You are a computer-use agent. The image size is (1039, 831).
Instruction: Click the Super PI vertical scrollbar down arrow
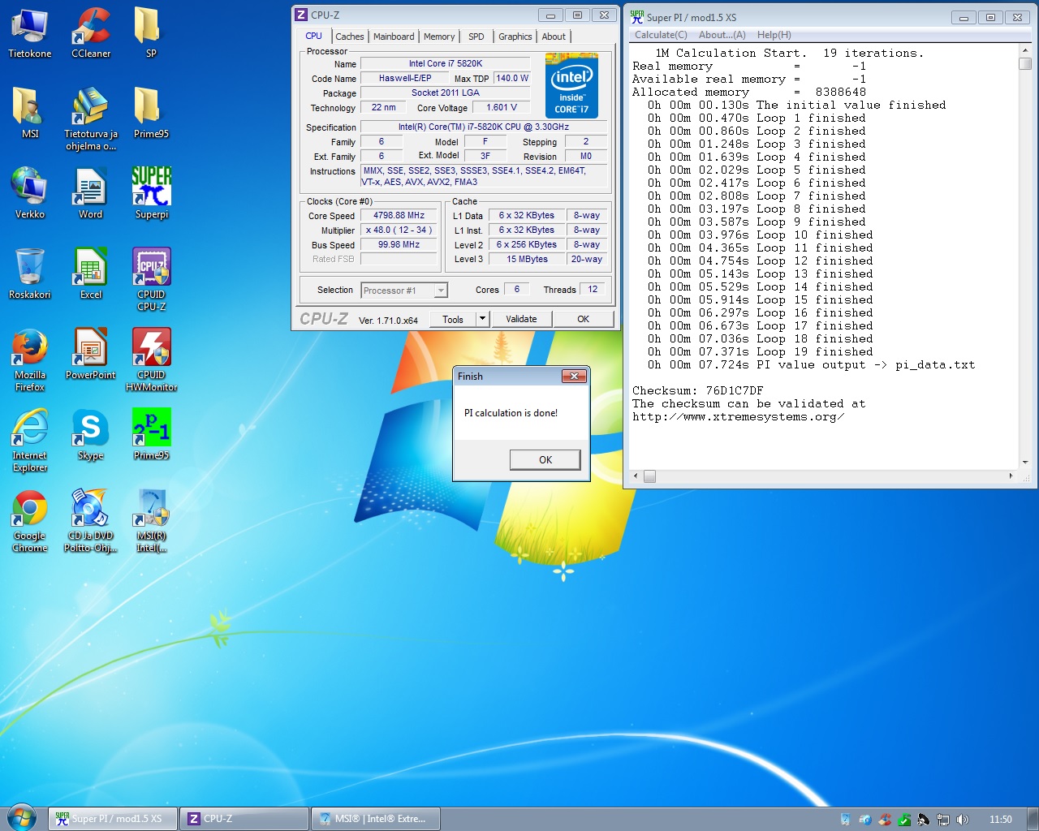click(x=1025, y=463)
